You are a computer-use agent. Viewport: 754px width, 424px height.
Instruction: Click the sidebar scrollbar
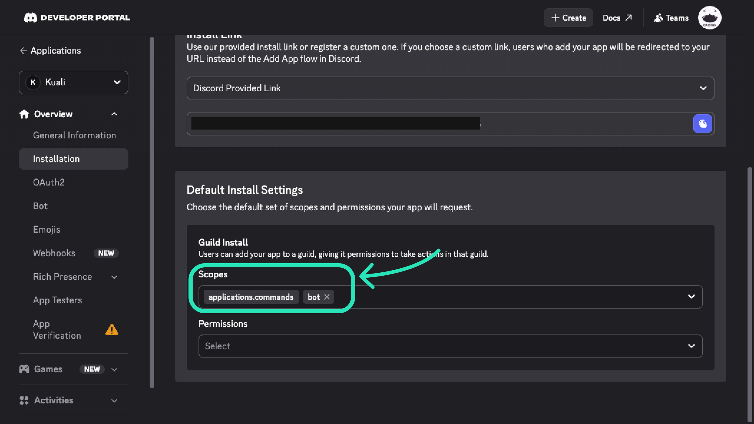152,213
